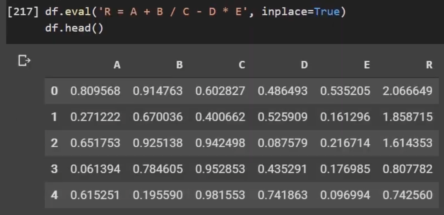The image size is (444, 215).
Task: Click cell value 0.087579
Action: [282, 143]
